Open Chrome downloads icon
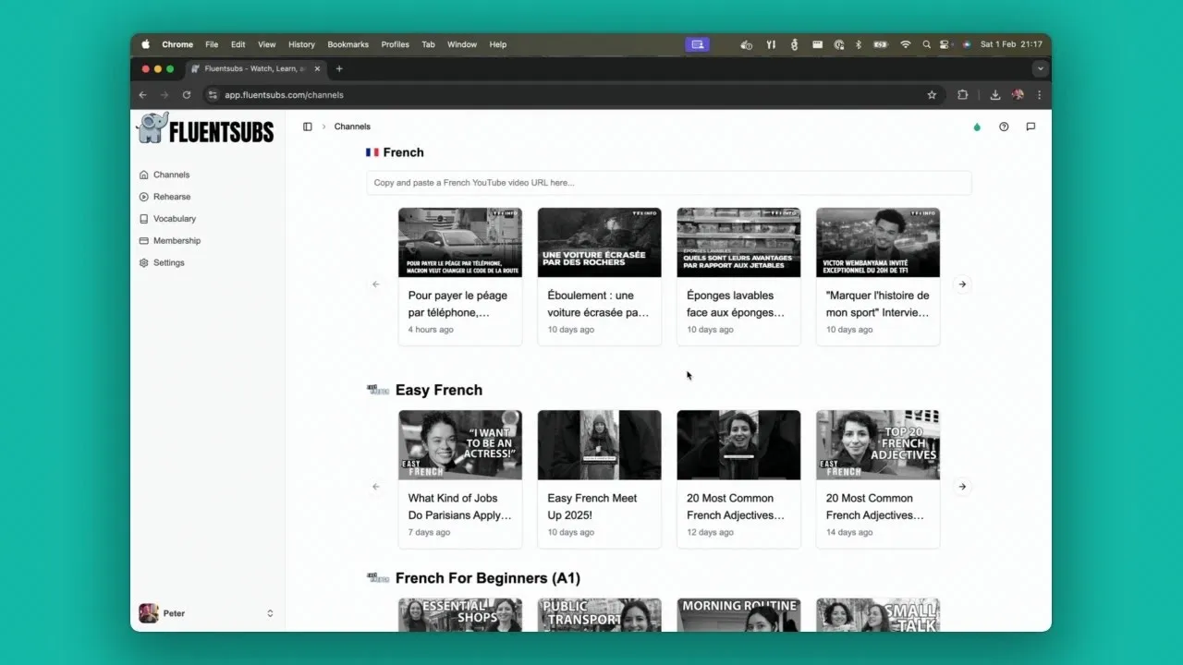 click(995, 94)
